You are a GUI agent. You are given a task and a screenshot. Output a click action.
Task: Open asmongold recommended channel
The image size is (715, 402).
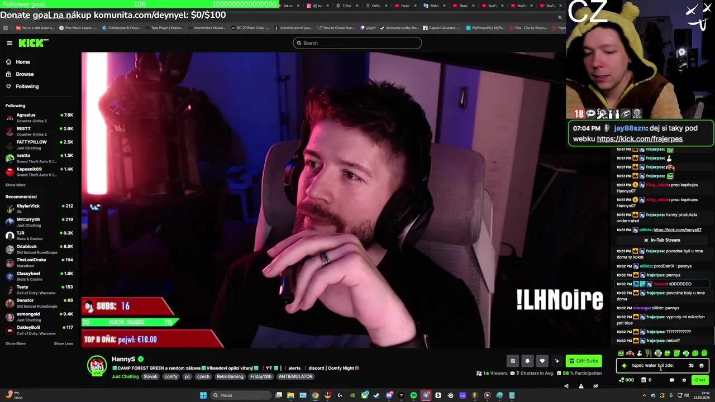(39, 317)
